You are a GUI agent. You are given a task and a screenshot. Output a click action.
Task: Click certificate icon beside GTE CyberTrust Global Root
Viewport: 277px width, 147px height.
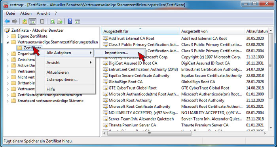(106, 88)
